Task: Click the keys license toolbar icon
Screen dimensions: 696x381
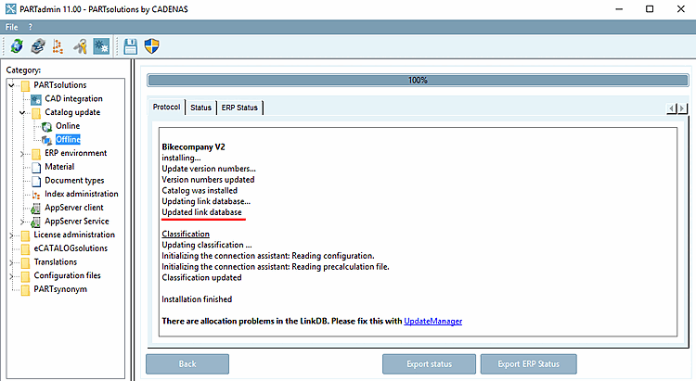Action: [80, 46]
